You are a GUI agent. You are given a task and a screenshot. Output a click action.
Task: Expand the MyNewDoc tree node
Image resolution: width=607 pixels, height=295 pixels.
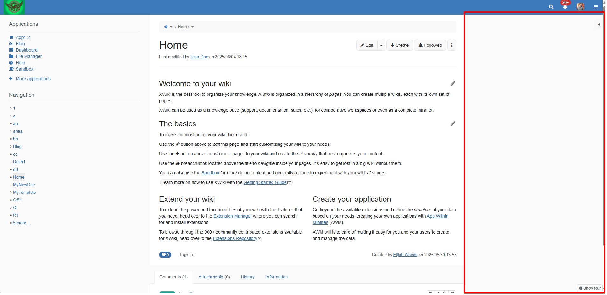coord(11,185)
